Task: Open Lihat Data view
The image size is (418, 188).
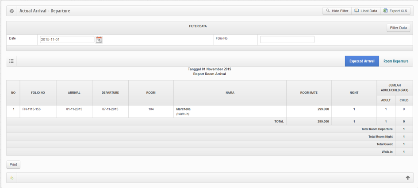Action: tap(366, 11)
